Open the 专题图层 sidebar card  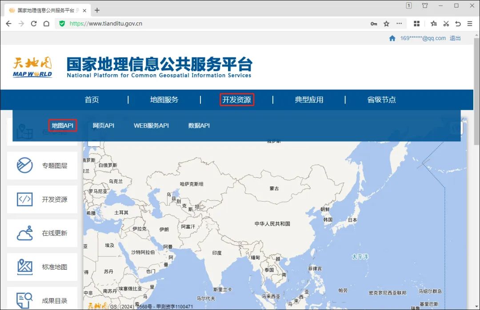[42, 166]
